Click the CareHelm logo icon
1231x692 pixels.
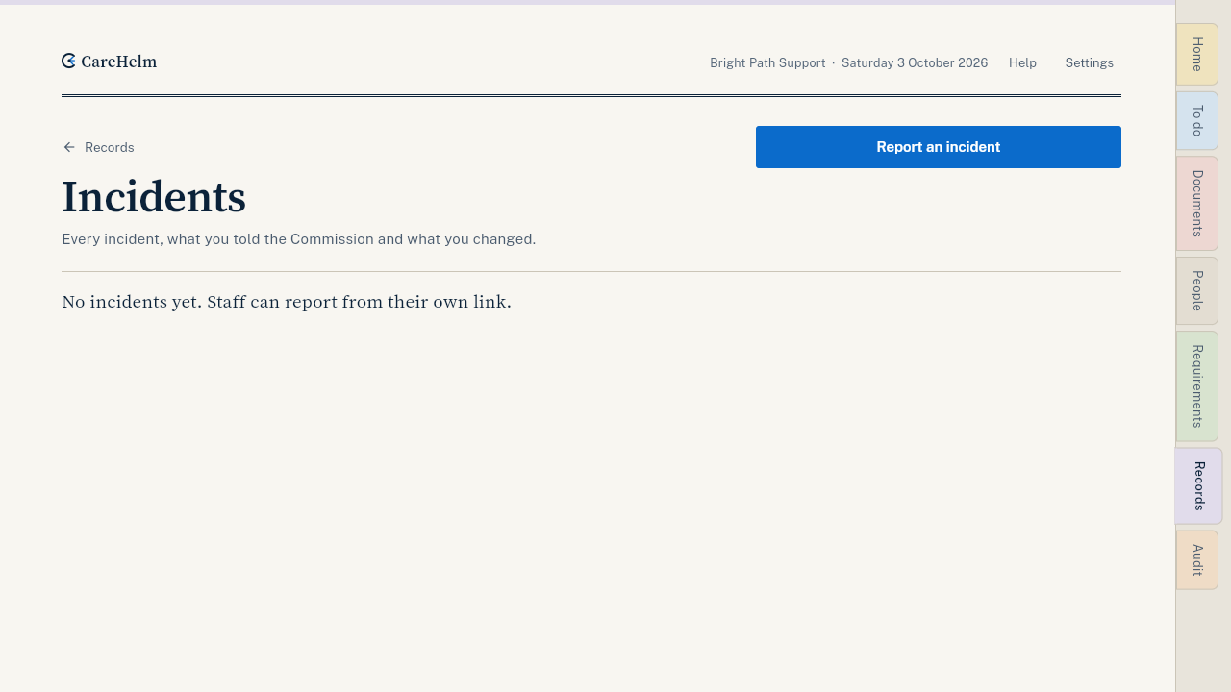[x=68, y=62]
